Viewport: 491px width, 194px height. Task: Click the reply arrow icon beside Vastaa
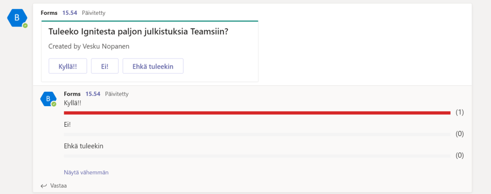(x=44, y=185)
